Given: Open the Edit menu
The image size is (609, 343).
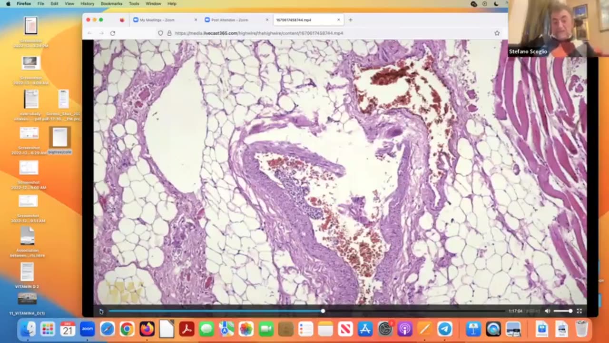Looking at the screenshot, I should (x=55, y=3).
